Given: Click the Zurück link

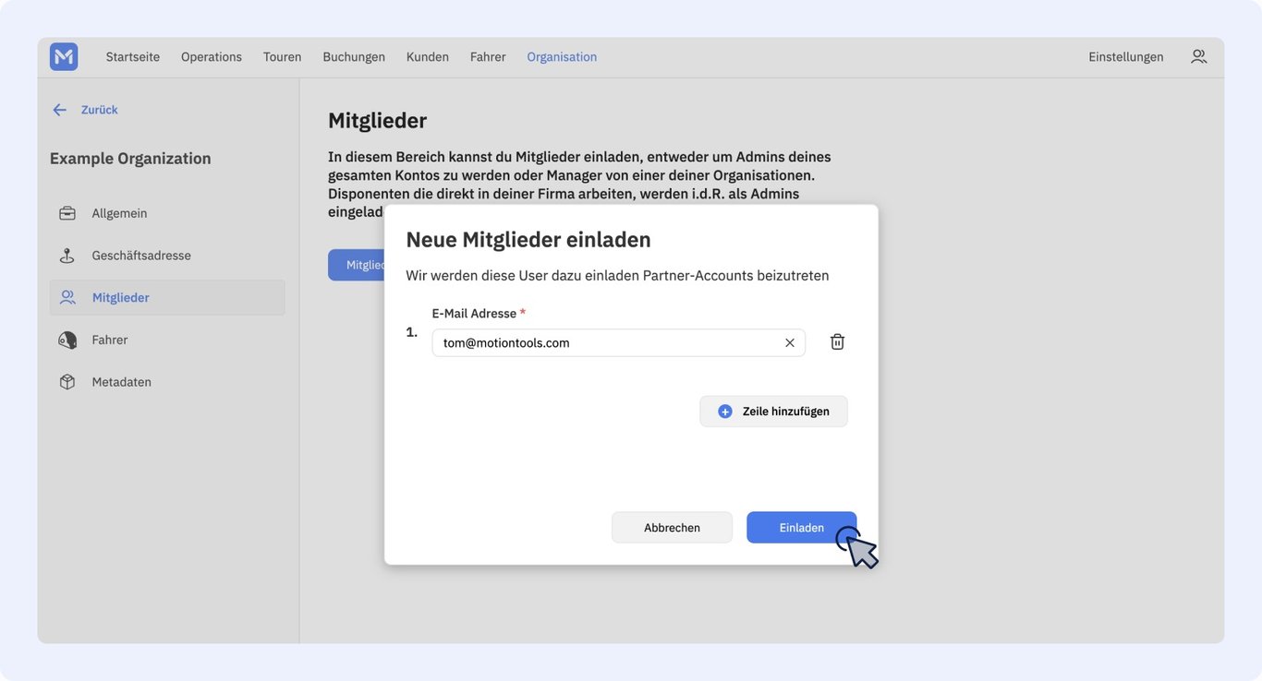Looking at the screenshot, I should [100, 110].
